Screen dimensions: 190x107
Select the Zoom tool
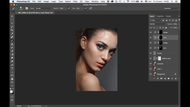(x=12, y=82)
